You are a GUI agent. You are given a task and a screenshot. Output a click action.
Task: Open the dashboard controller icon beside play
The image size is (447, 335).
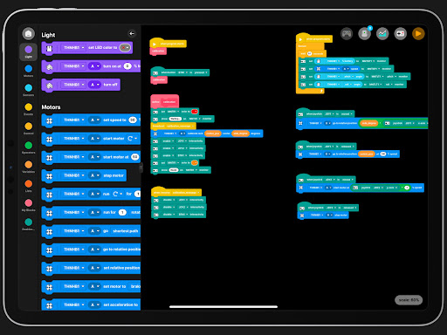click(x=401, y=34)
